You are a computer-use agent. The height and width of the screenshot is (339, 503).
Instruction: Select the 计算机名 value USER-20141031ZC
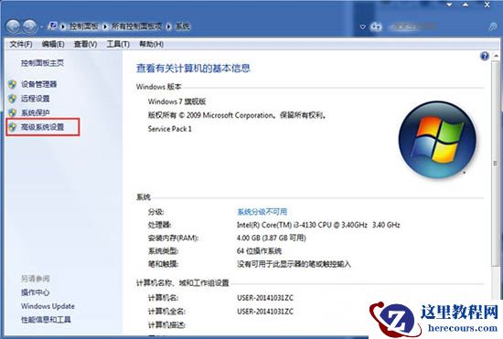coord(265,298)
